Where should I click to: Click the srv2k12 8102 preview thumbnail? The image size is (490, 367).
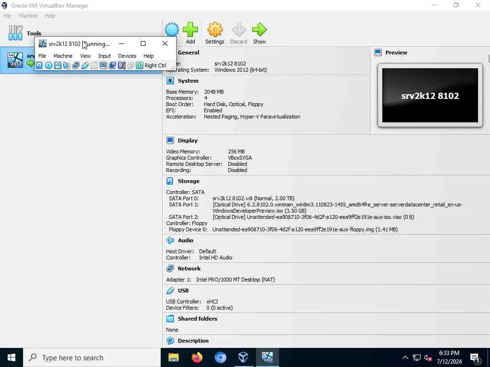pyautogui.click(x=430, y=96)
